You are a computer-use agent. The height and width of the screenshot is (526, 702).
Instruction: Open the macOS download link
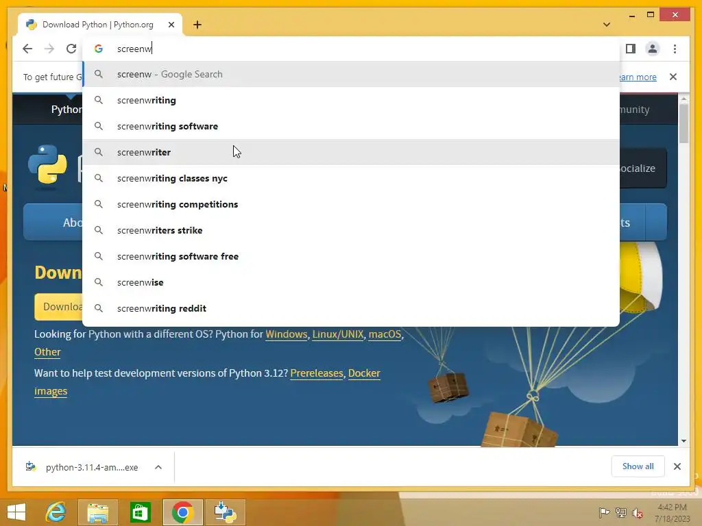[385, 334]
